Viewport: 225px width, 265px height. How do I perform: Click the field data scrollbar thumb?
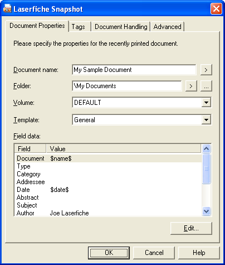tap(206, 168)
